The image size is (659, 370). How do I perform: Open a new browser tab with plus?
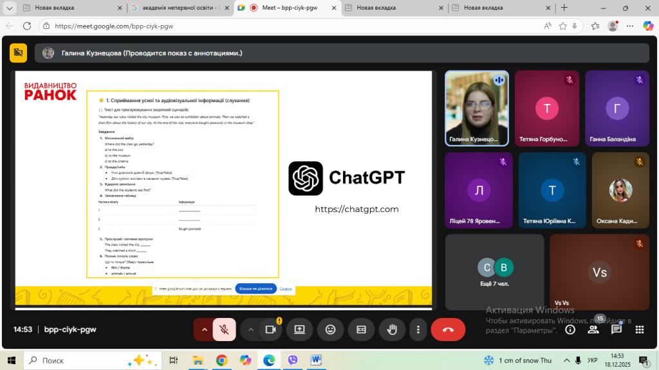[x=564, y=8]
